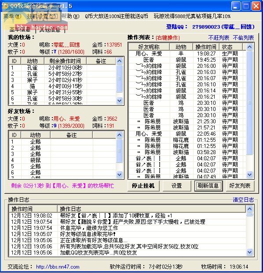The height and width of the screenshot is (273, 263).
Task: Select 陈希朋 波斯猫 row at 03:58:28
Action: click(x=187, y=152)
